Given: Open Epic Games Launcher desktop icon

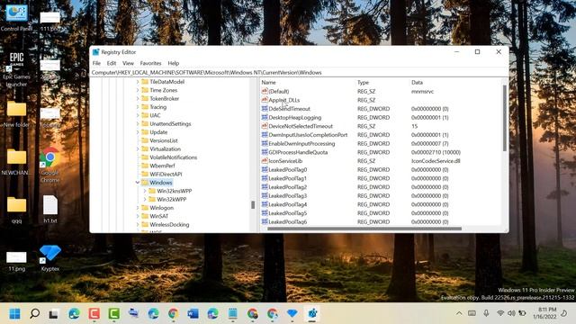Looking at the screenshot, I should 16,69.
